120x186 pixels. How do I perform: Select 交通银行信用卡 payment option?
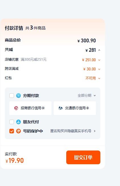coord(75,108)
